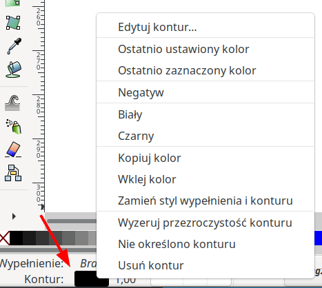Choose Zamień styl wypełnienia i konturu
This screenshot has width=322, height=288.
coord(205,200)
